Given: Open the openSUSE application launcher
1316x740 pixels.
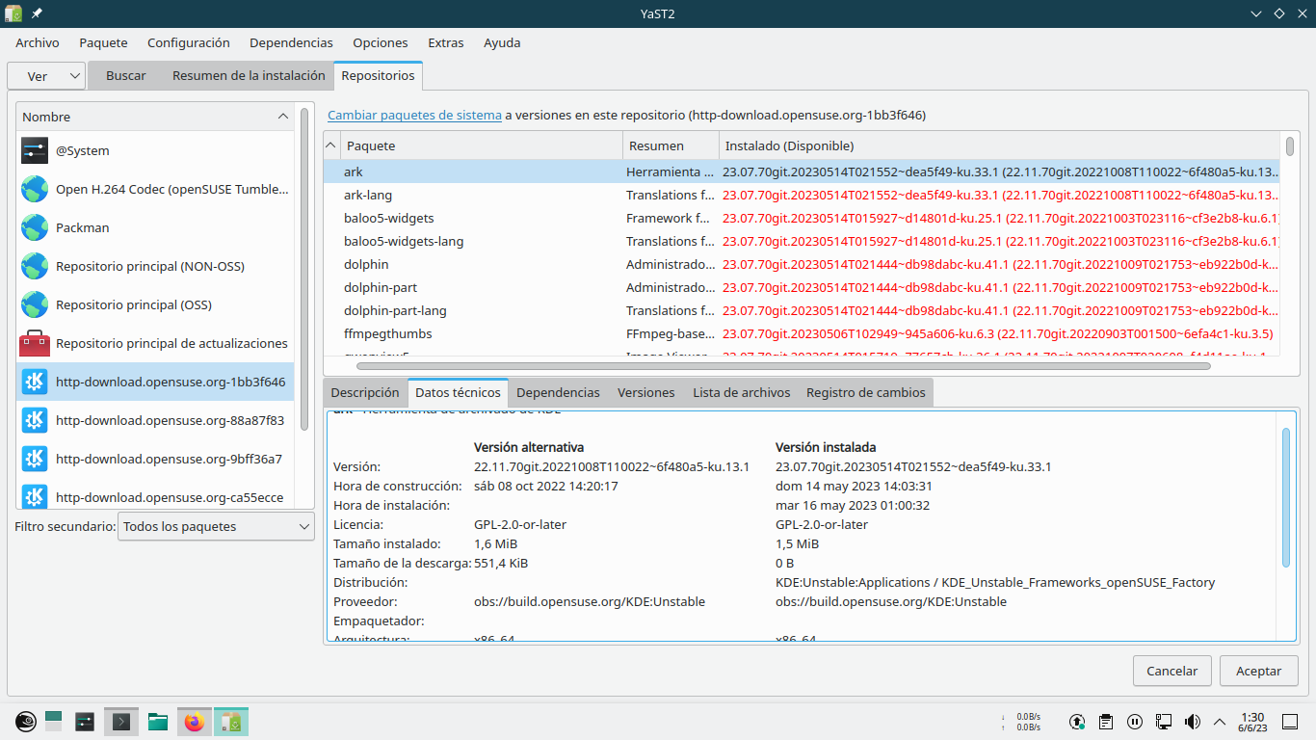Looking at the screenshot, I should 25,722.
